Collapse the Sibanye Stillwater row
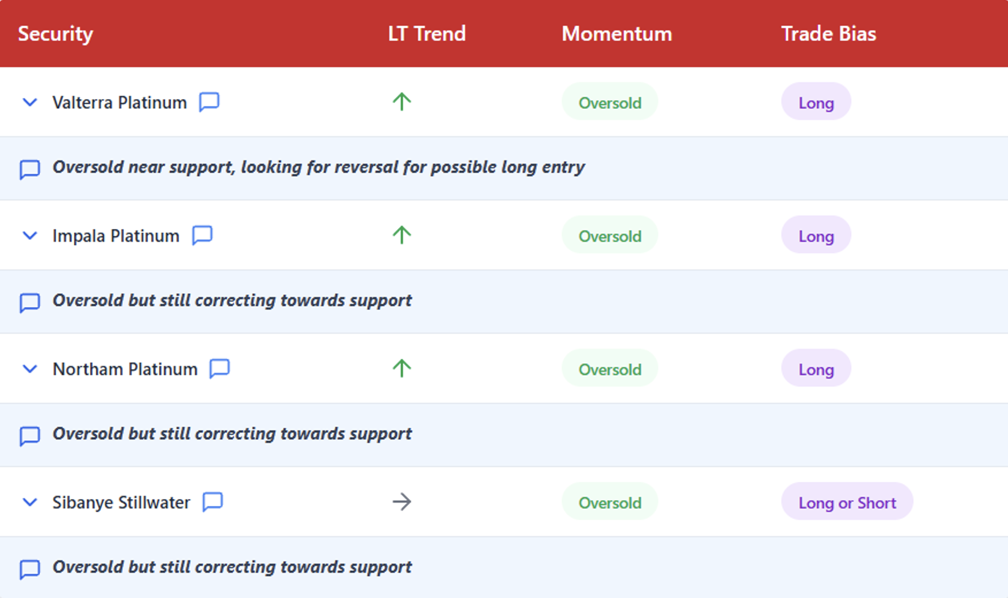 point(30,502)
